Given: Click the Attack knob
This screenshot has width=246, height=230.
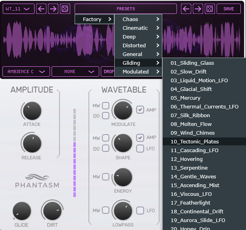Looking at the screenshot, I should coord(32,111).
